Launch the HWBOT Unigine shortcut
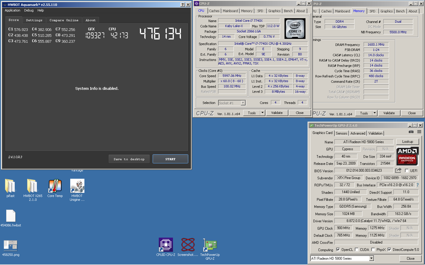This screenshot has width=425, height=265. click(77, 190)
